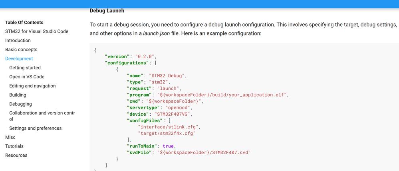The image size is (399, 171).
Task: Open Collaboration and version control page
Action: (x=42, y=116)
